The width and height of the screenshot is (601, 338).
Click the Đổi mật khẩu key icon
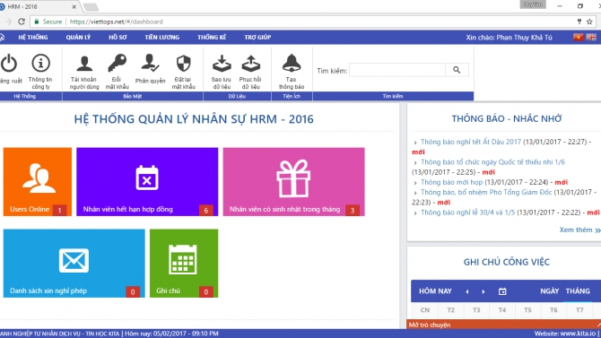point(117,64)
